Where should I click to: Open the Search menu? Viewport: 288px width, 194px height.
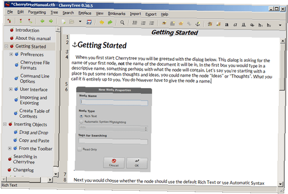pyautogui.click(x=68, y=13)
